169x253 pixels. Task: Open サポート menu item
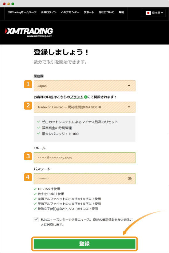click(89, 12)
